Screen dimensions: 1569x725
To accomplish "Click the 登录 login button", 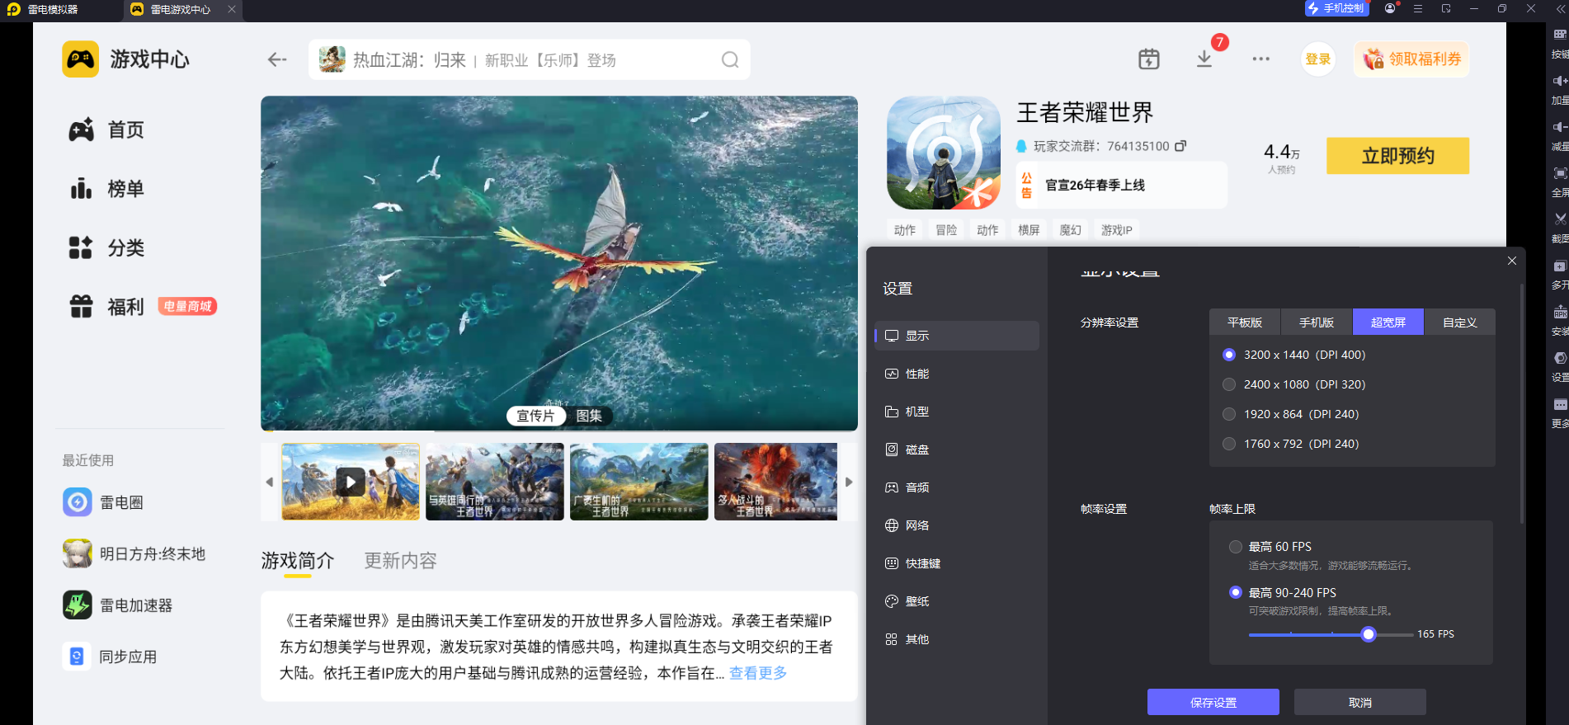I will (1317, 59).
